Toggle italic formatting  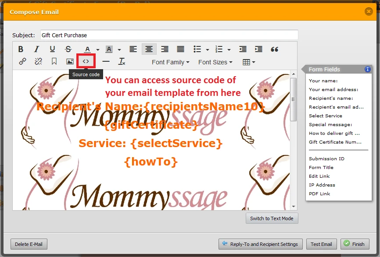[37, 49]
